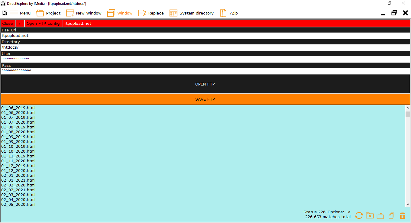This screenshot has height=223, width=411.
Task: Click the SAVE FTP button
Action: point(205,99)
